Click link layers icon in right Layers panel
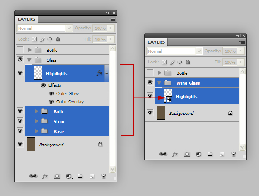The height and width of the screenshot is (196, 259). click(163, 154)
